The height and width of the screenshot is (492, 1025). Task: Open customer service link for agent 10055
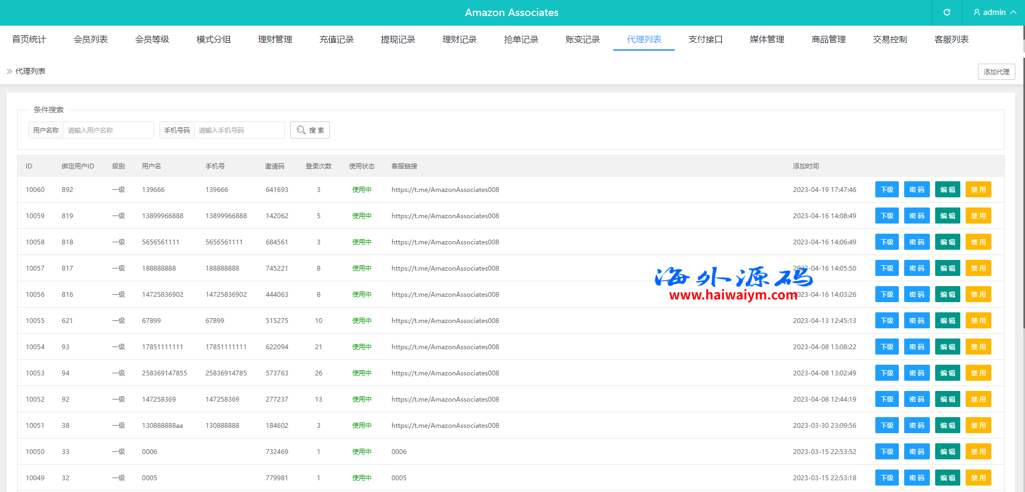[445, 321]
